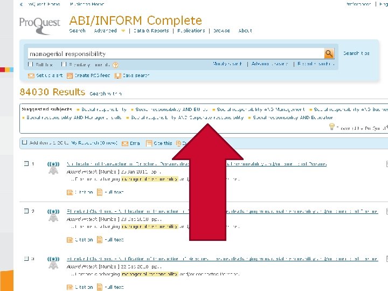Enable the Scholarly journals checkbox
388x291 pixels.
tap(64, 64)
